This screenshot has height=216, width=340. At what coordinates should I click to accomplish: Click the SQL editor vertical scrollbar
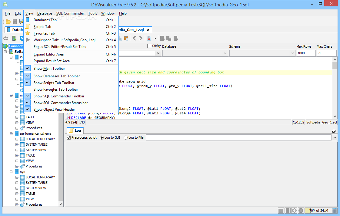click(335, 88)
